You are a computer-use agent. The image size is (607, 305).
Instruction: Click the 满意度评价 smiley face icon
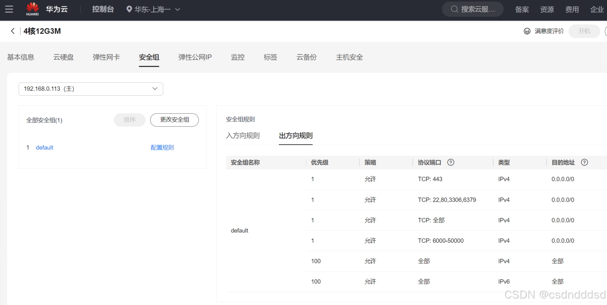[x=527, y=31]
